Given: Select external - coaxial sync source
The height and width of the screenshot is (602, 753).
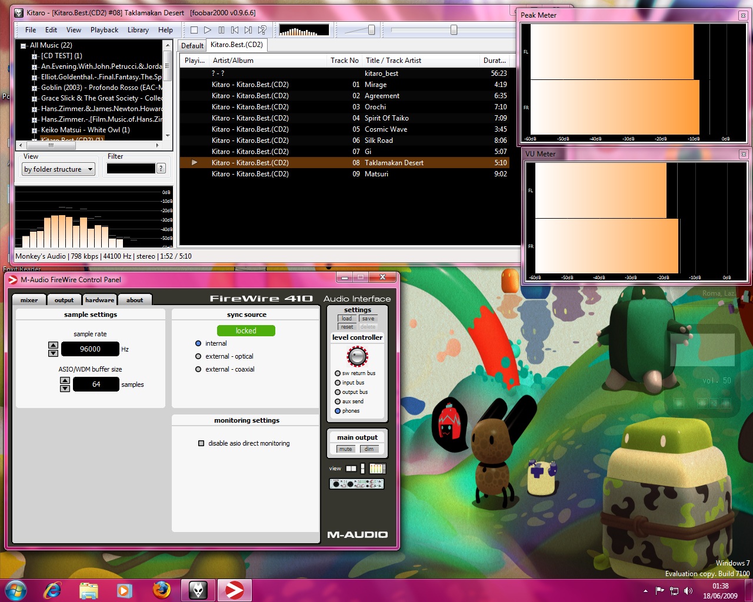Looking at the screenshot, I should pyautogui.click(x=198, y=369).
